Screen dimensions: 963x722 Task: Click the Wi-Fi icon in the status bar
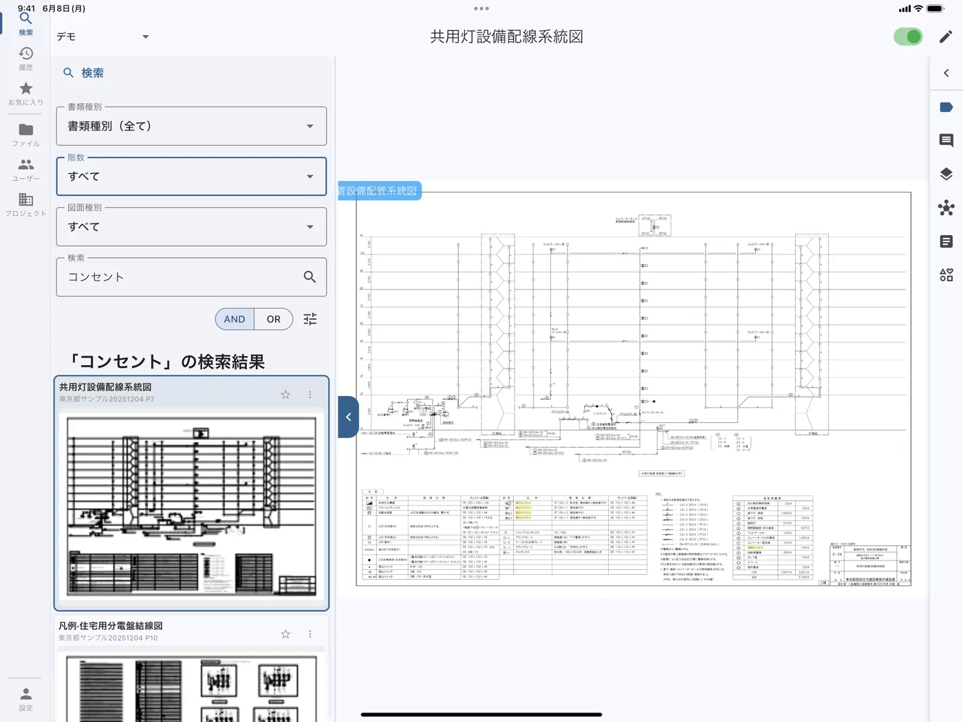[x=918, y=9]
